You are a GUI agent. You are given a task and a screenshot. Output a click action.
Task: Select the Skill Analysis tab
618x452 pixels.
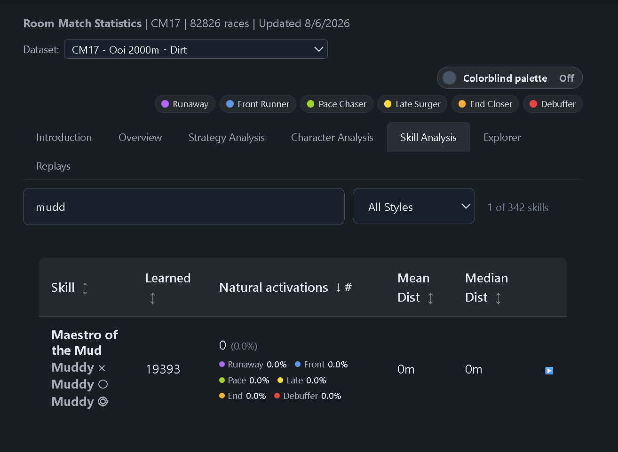pyautogui.click(x=428, y=137)
